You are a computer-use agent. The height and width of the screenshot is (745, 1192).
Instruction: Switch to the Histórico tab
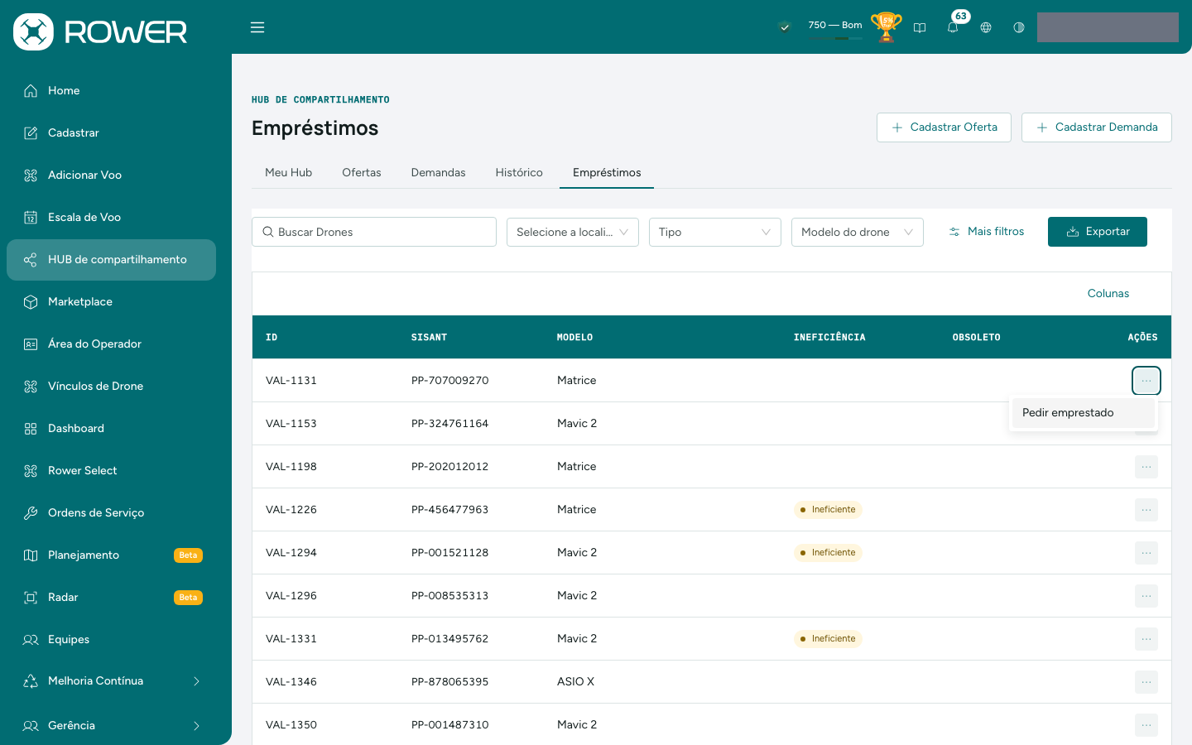point(519,172)
